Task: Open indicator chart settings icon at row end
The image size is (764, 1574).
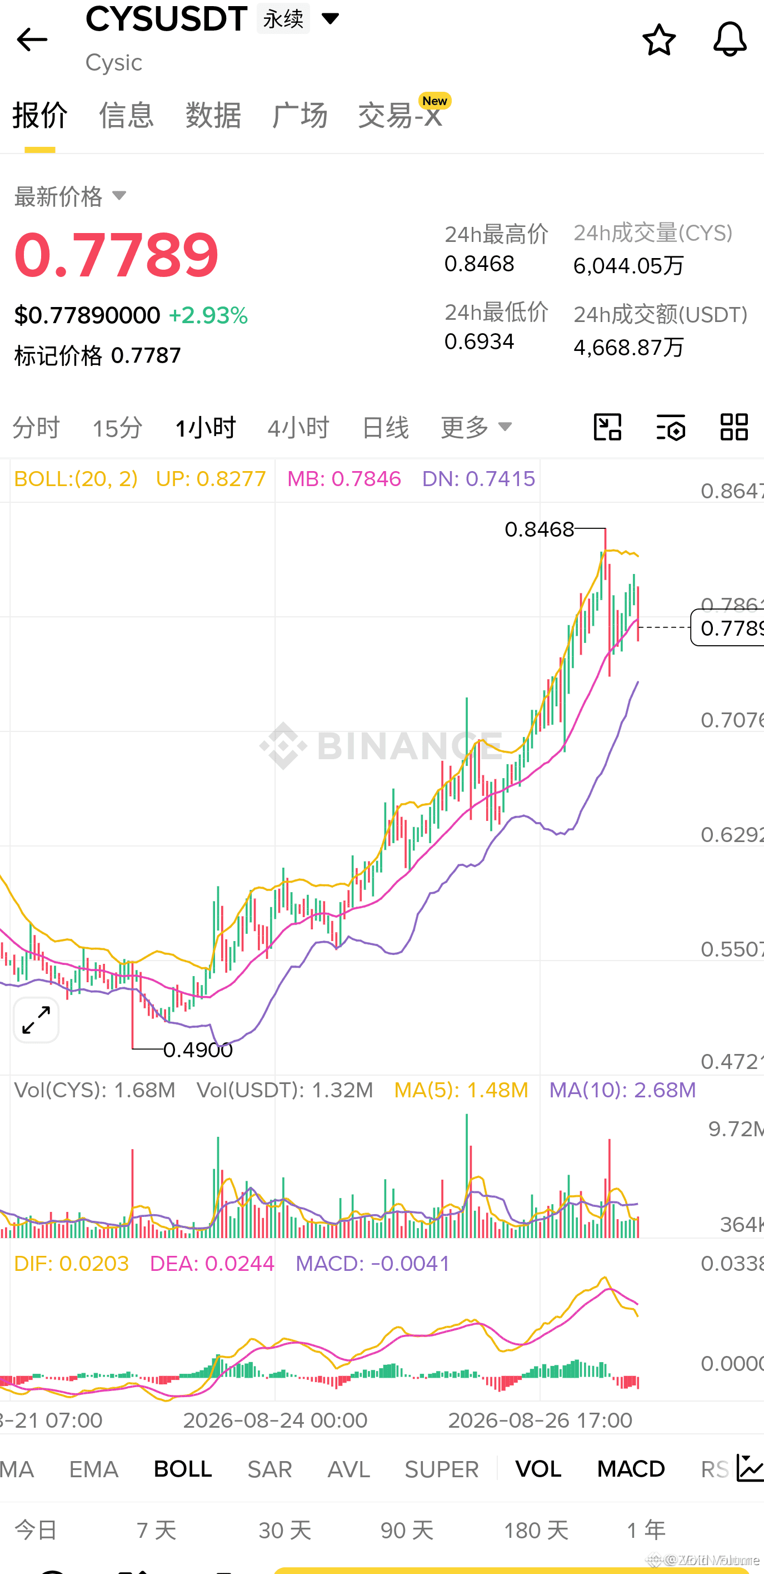Action: [750, 1468]
